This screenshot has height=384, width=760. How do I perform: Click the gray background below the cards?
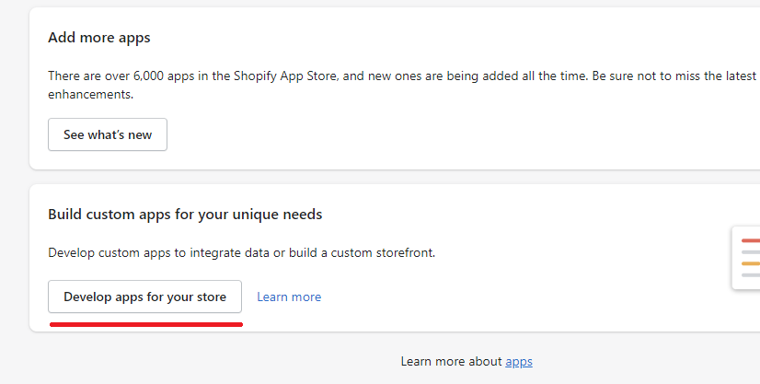(194, 361)
